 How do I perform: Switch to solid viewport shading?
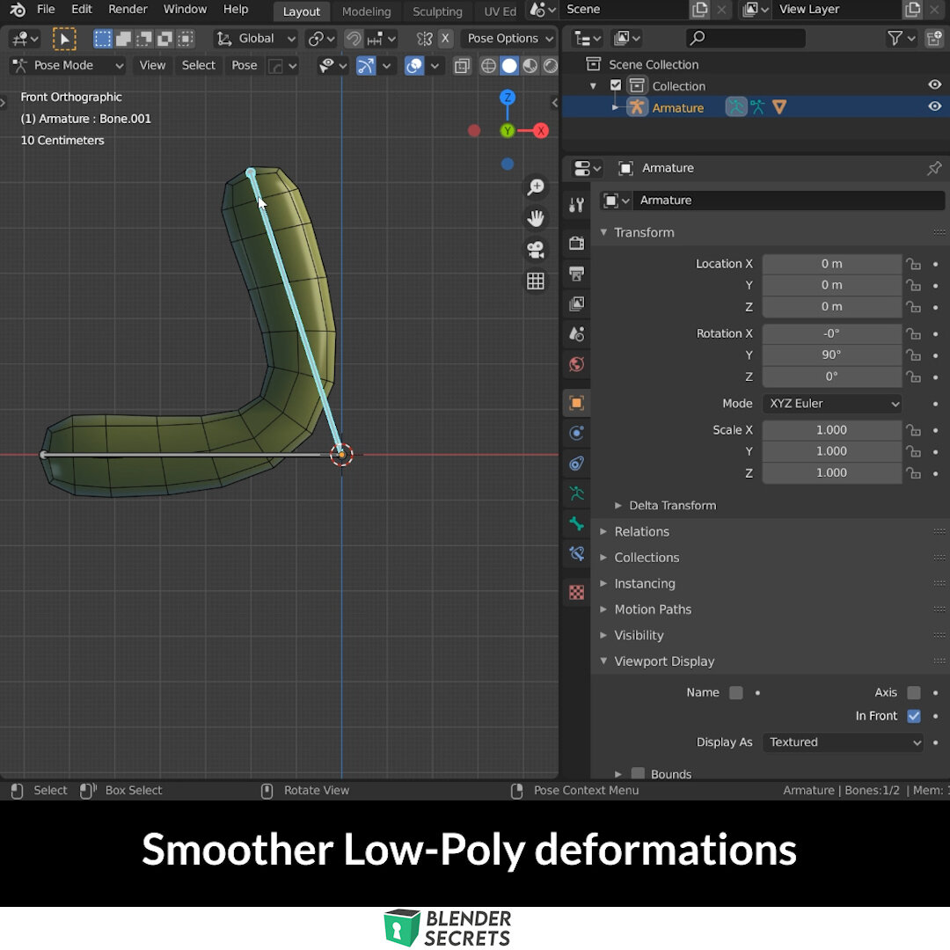tap(509, 65)
